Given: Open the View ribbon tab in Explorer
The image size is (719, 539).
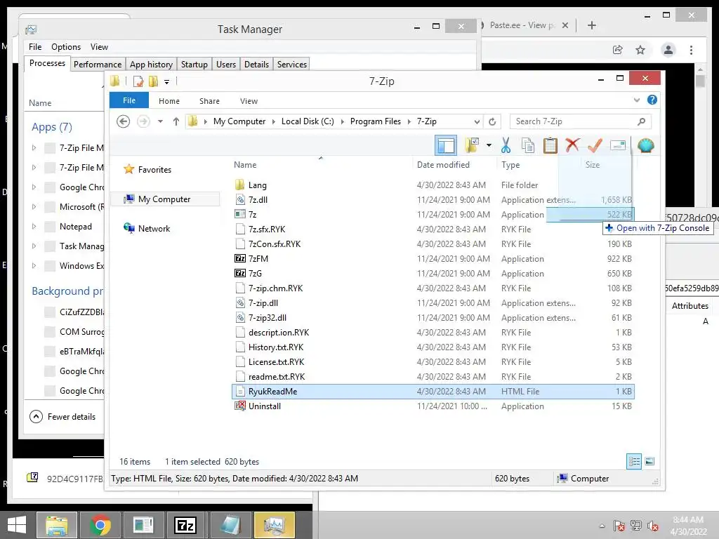Looking at the screenshot, I should pos(249,101).
